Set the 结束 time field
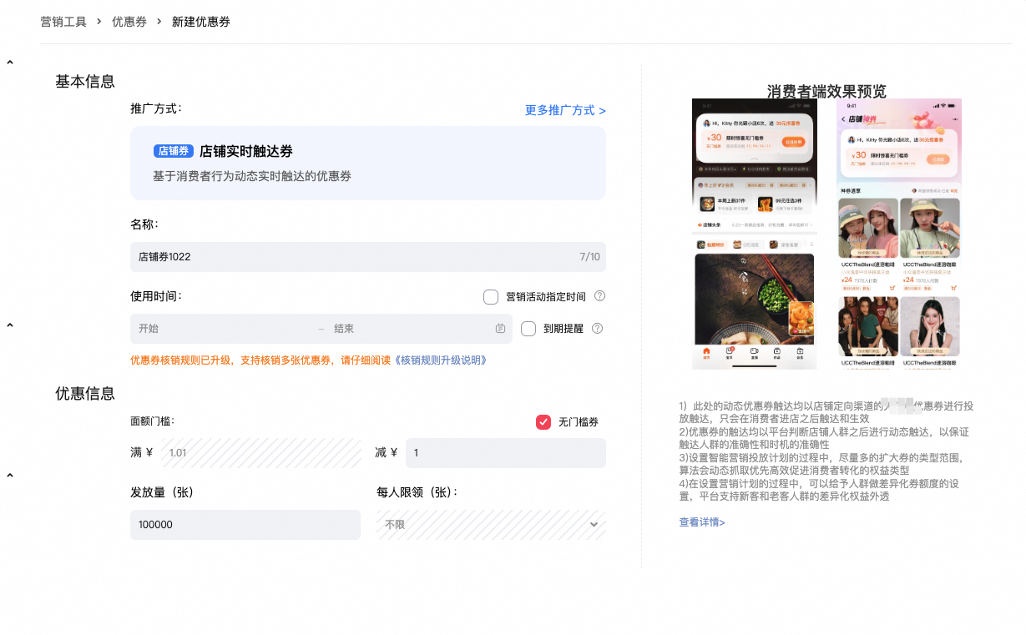Image resolution: width=1026 pixels, height=635 pixels. (x=409, y=329)
